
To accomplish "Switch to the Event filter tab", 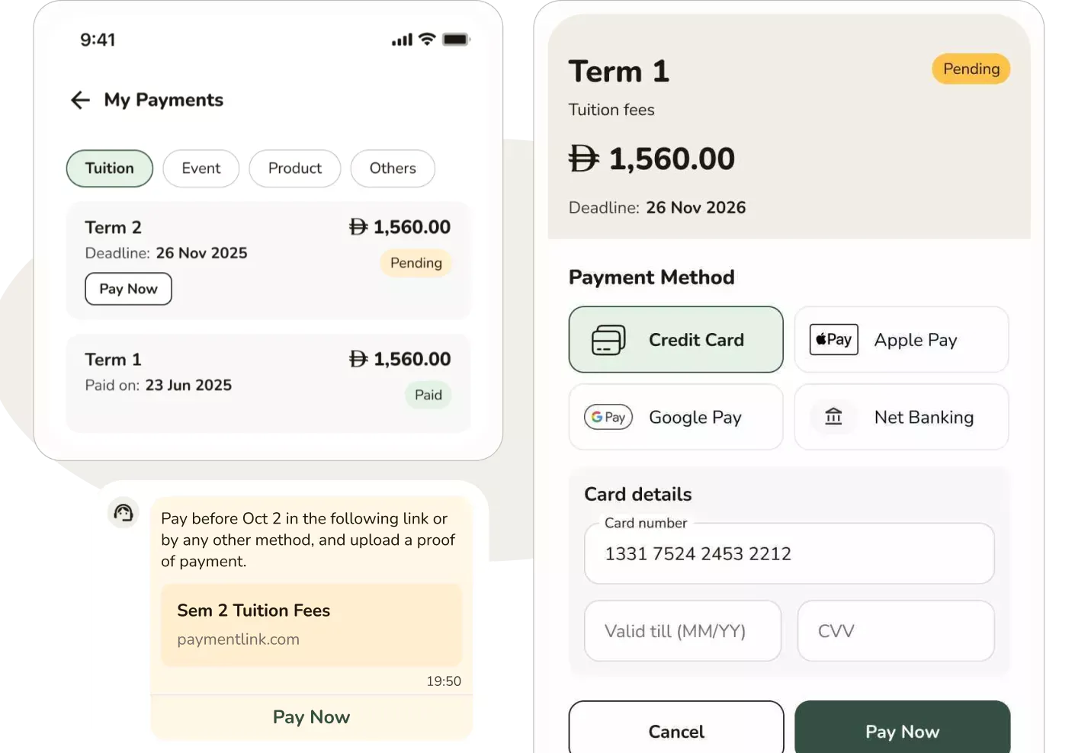I will pyautogui.click(x=201, y=168).
